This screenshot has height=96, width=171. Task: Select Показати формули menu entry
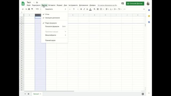click(55, 26)
